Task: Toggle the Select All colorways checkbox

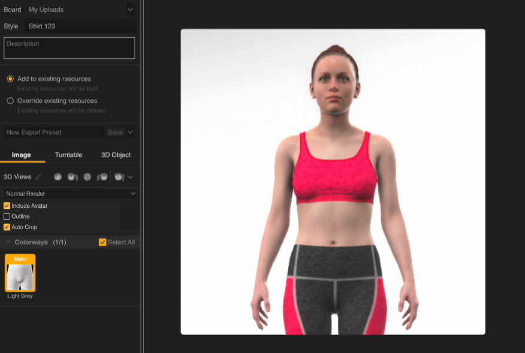Action: (x=102, y=243)
